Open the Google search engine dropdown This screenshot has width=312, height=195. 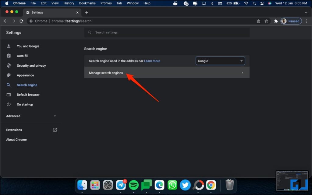tap(220, 61)
